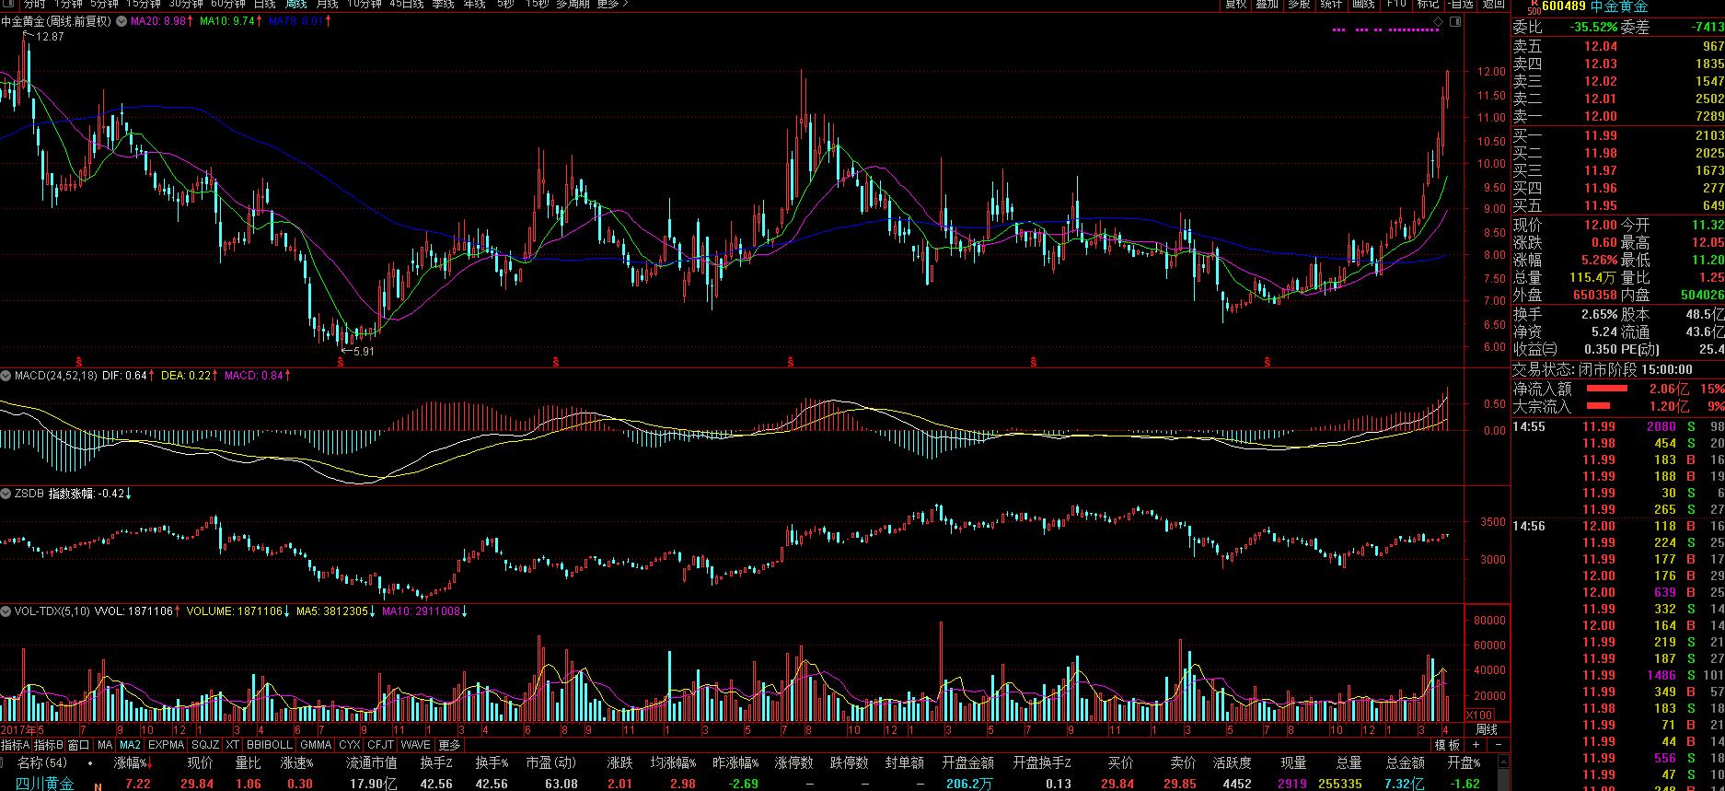Image resolution: width=1725 pixels, height=791 pixels.
Task: Switch to 日线 daily chart period
Action: coord(264,5)
